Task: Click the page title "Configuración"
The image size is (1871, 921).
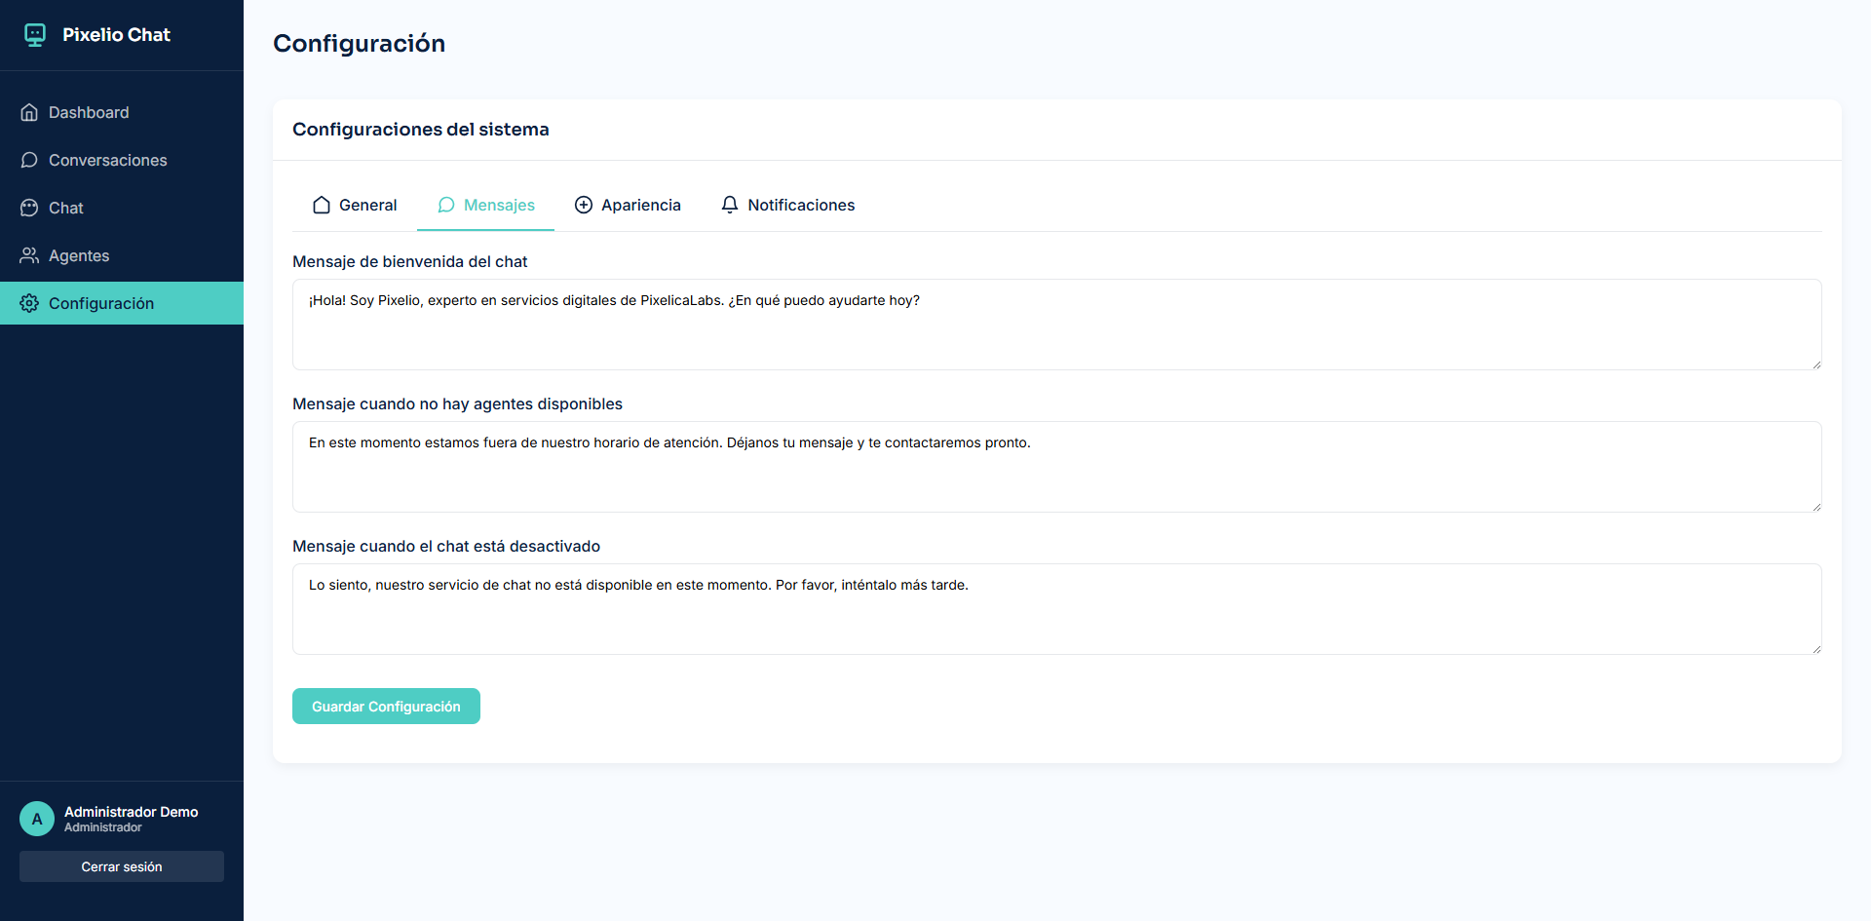Action: 359,43
